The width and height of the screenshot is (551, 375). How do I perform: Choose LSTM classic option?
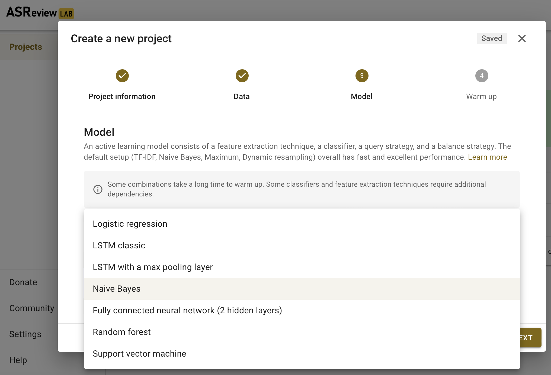point(119,245)
